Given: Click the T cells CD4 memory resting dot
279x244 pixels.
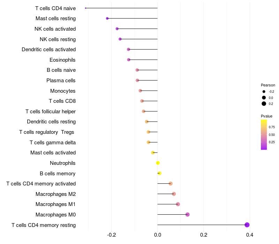Looking at the screenshot, I should pyautogui.click(x=247, y=225).
